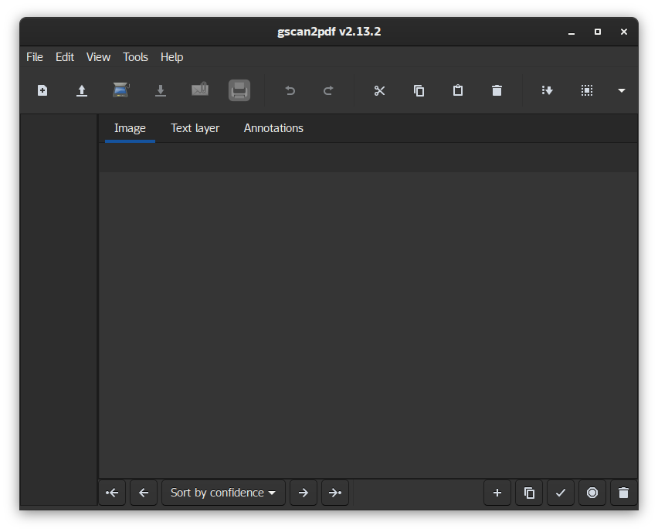Click the Copy icon in top toolbar
Screen dimensions: 658x532
coord(419,90)
